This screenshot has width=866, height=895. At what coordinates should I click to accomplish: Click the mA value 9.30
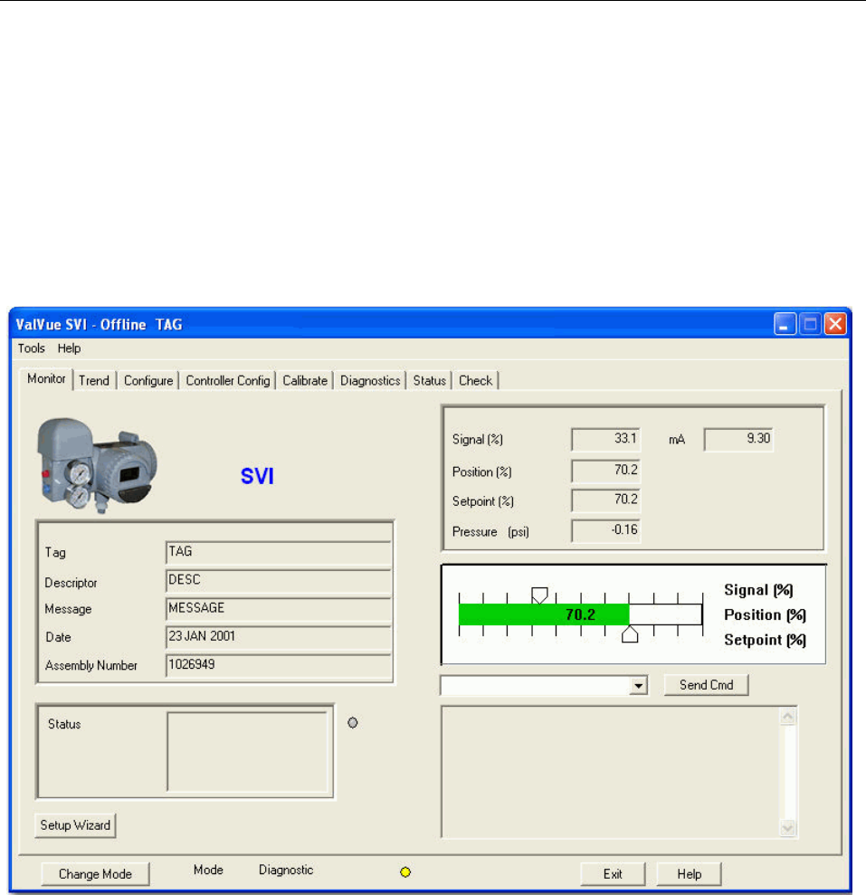coord(738,440)
